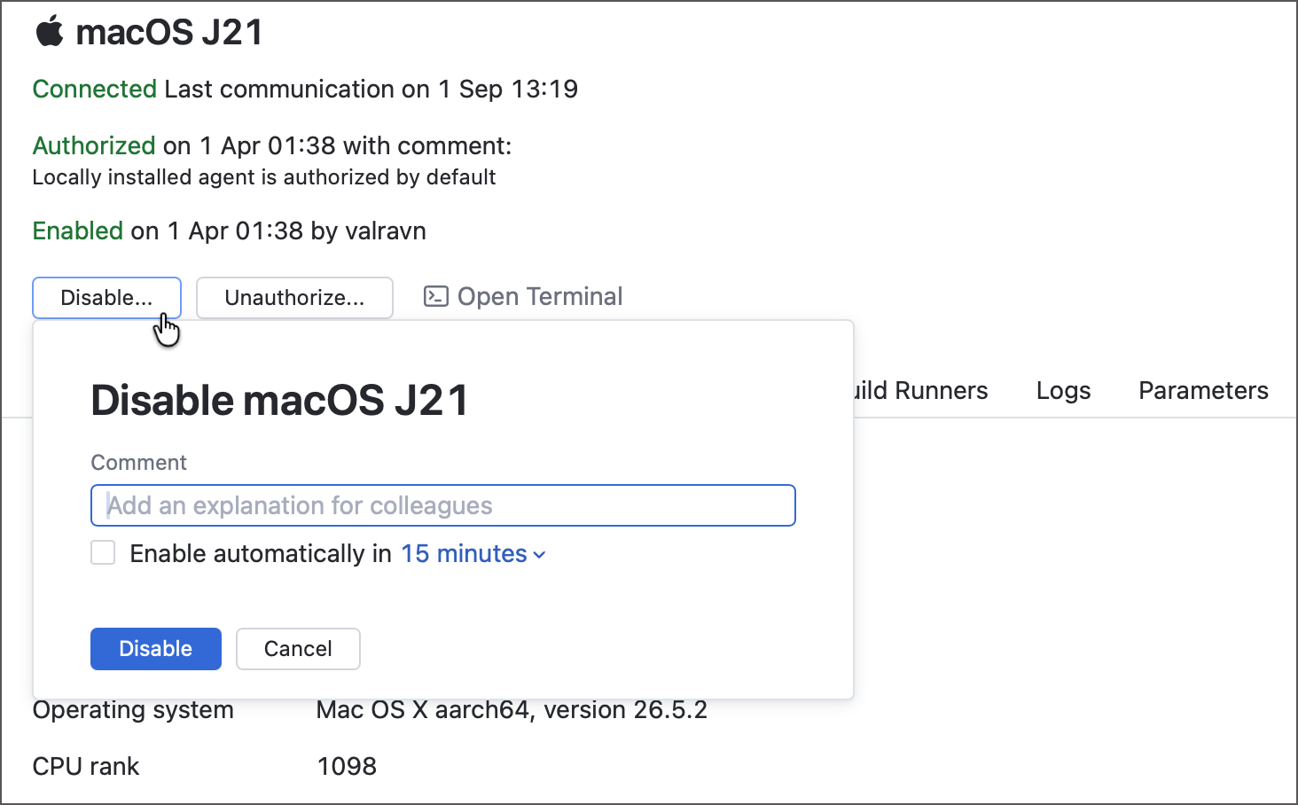
Task: Click the terminal icon next to Open Terminal
Action: (x=435, y=296)
